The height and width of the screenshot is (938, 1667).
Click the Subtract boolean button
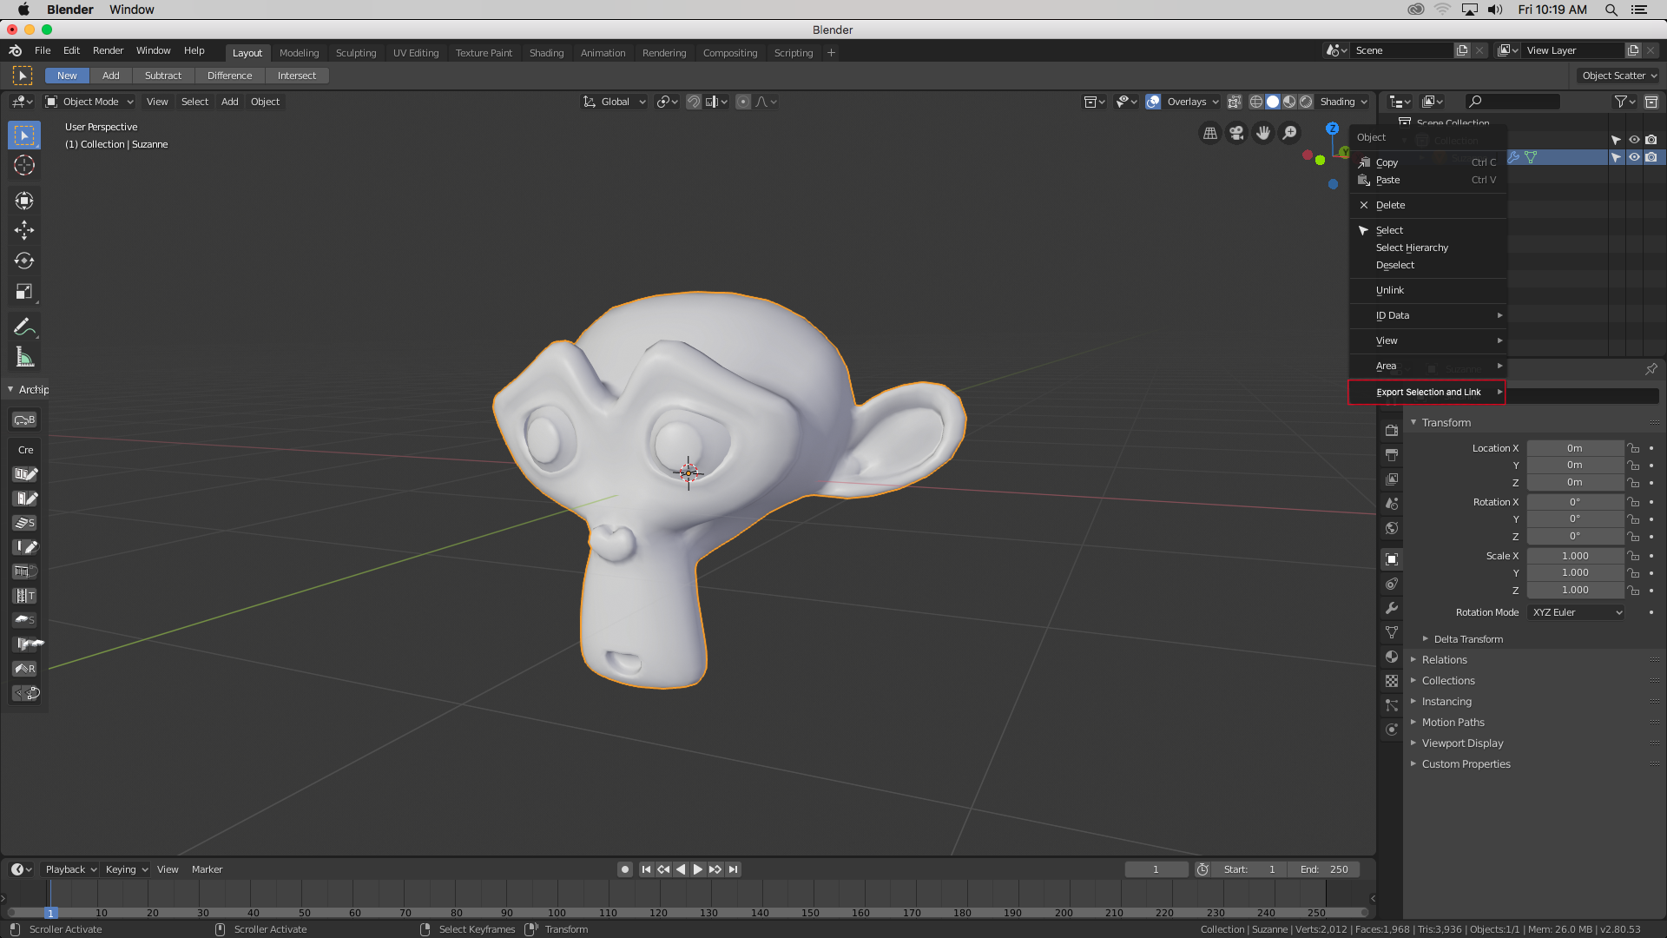pos(163,76)
